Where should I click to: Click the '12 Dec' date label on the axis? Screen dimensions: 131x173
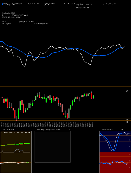point(93,124)
